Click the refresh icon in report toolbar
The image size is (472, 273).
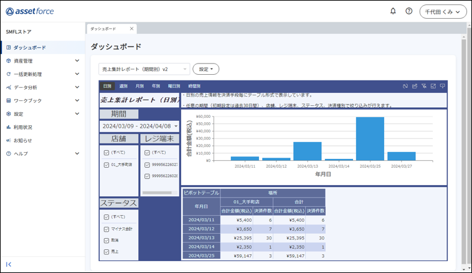click(x=405, y=86)
